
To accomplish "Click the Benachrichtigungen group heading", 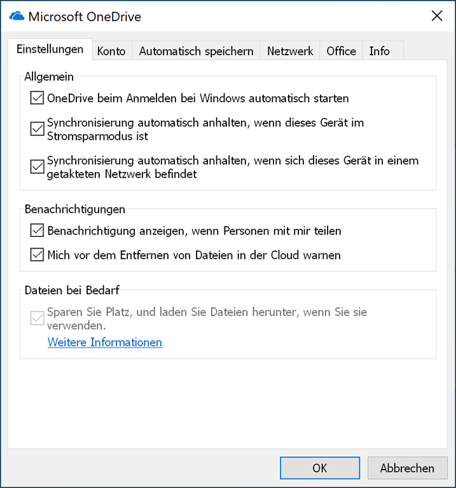I will tap(74, 209).
